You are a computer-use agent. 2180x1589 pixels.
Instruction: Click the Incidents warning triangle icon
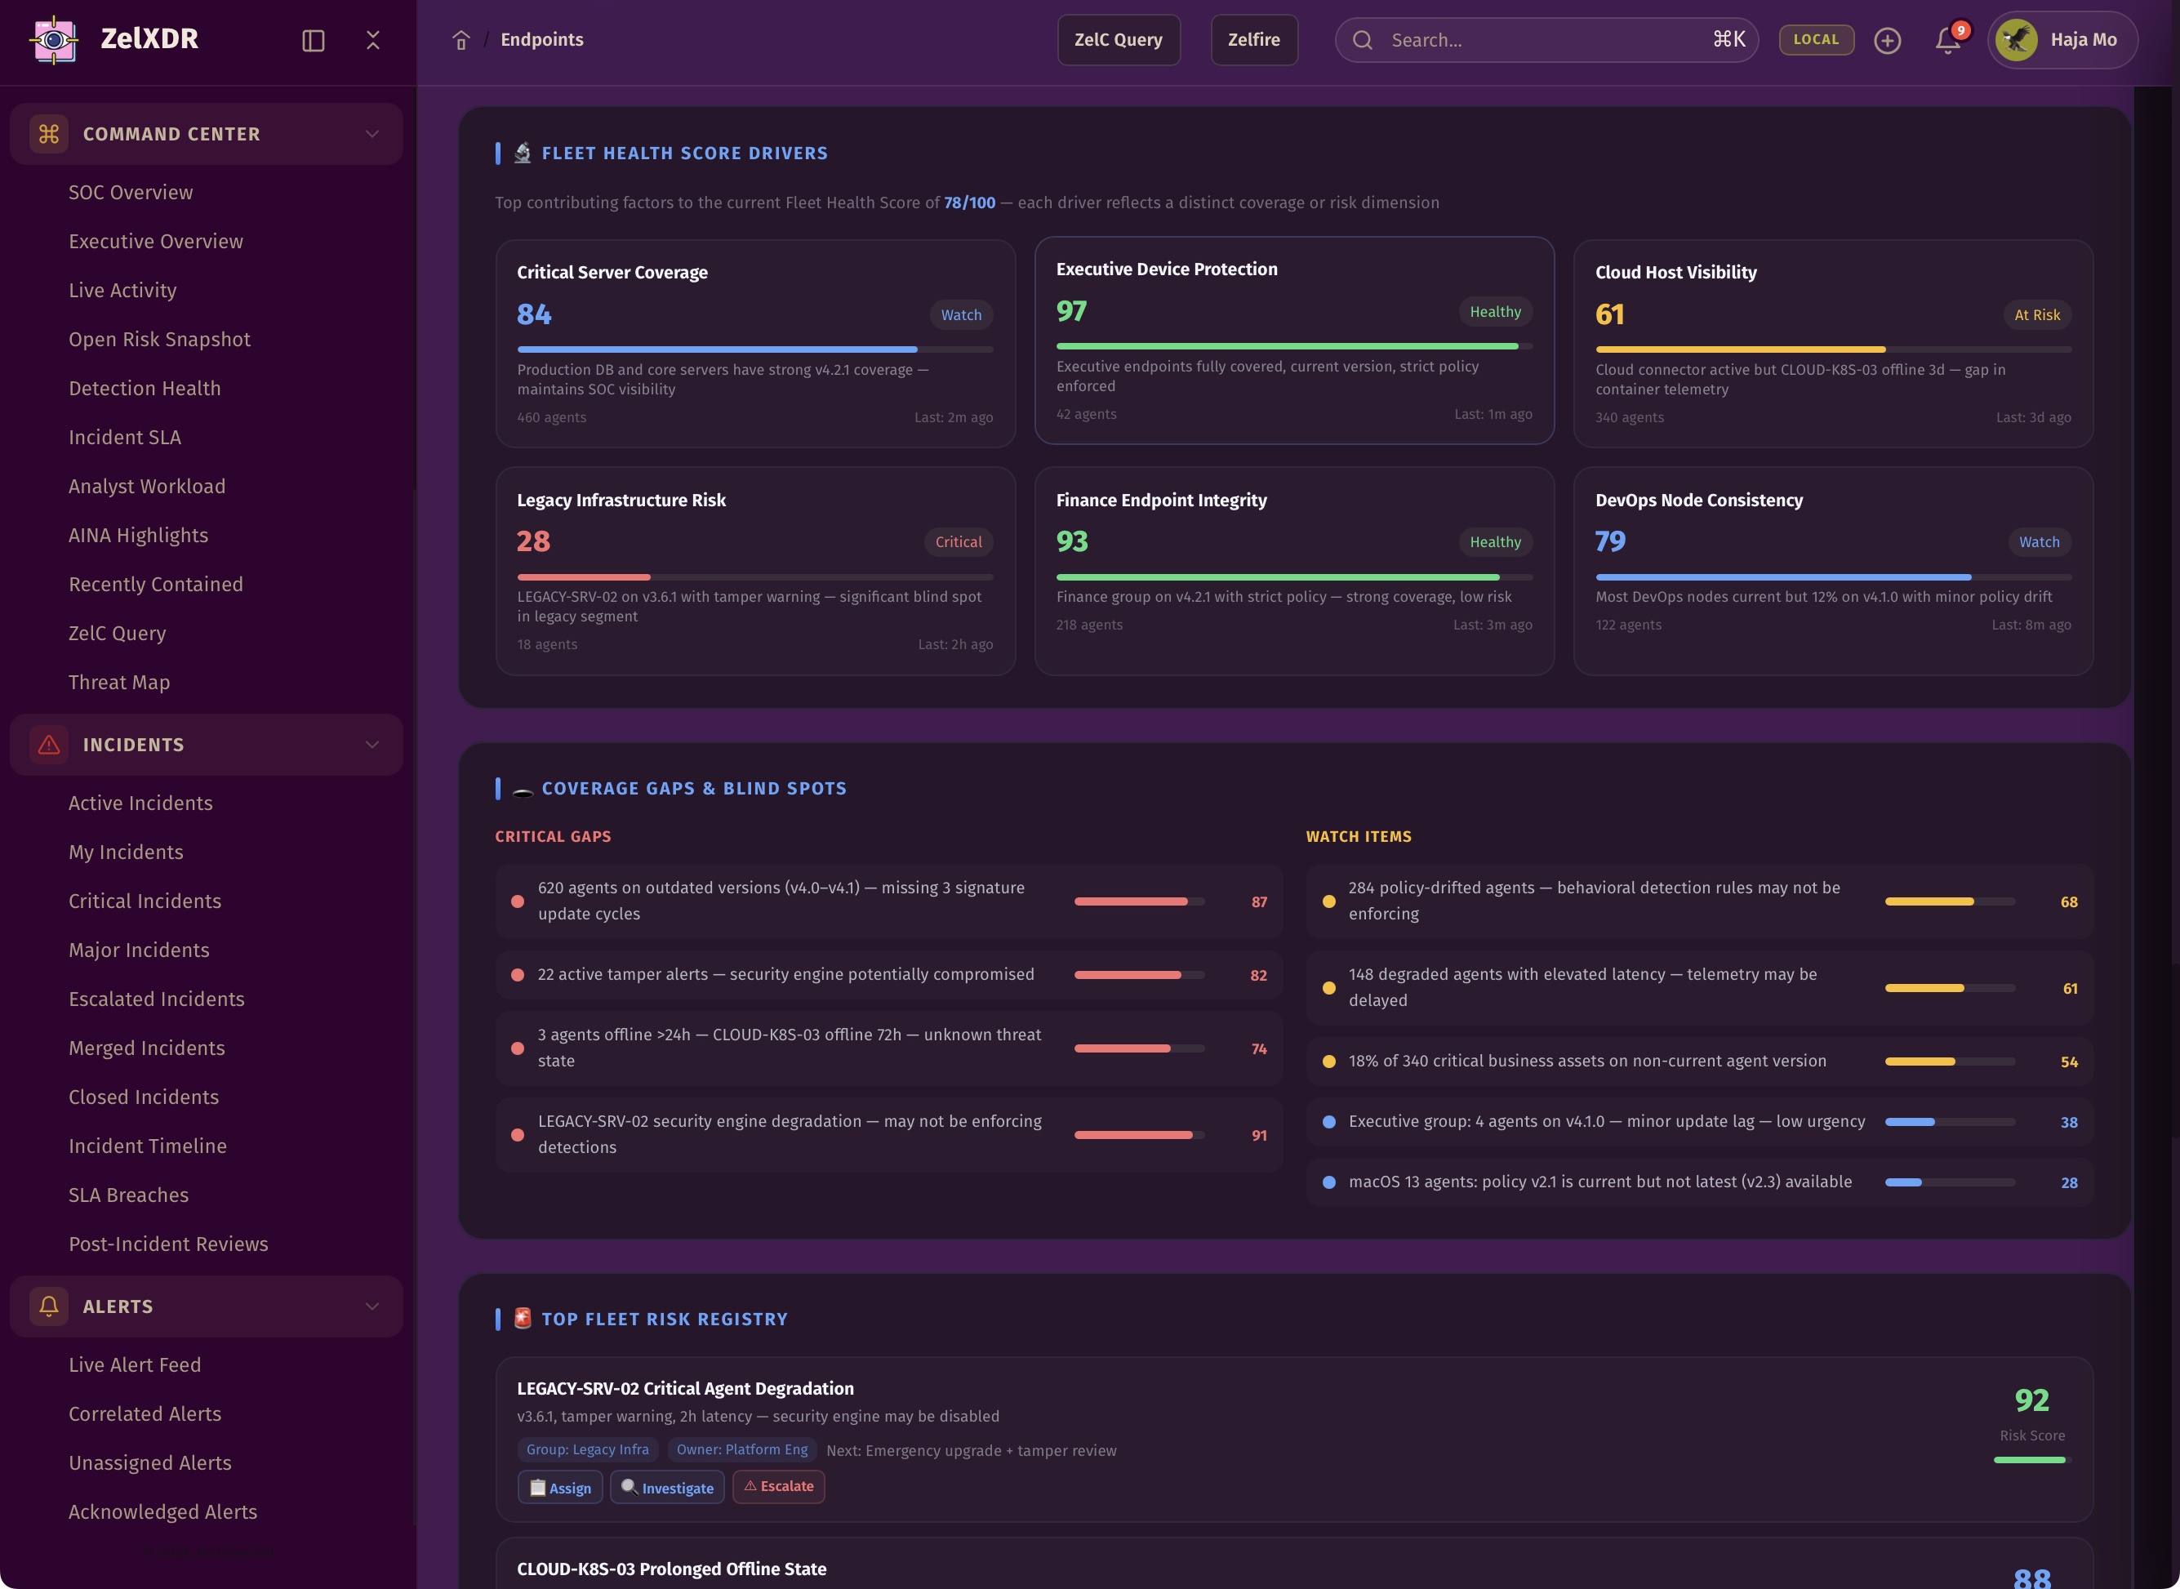[49, 745]
